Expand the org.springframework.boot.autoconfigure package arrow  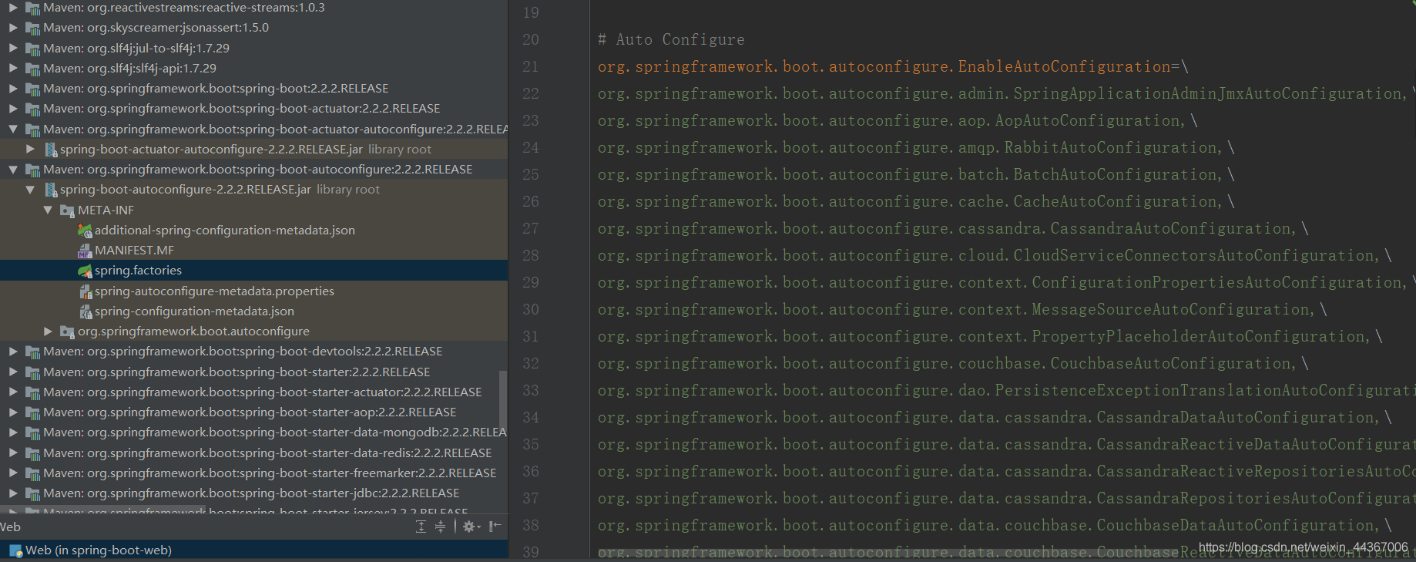point(48,331)
